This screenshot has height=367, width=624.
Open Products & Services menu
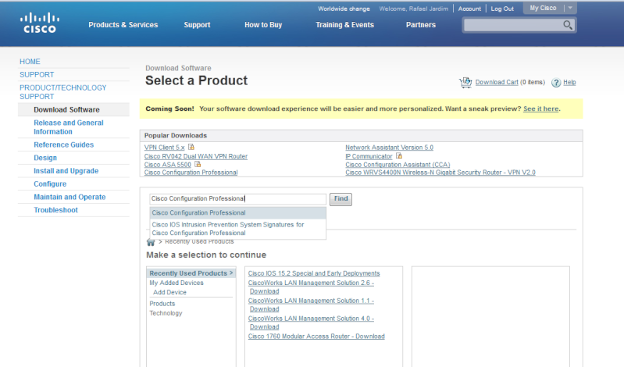pyautogui.click(x=123, y=25)
